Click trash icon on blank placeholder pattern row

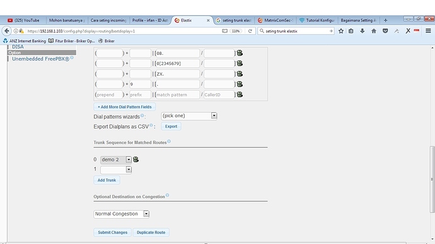[x=240, y=95]
